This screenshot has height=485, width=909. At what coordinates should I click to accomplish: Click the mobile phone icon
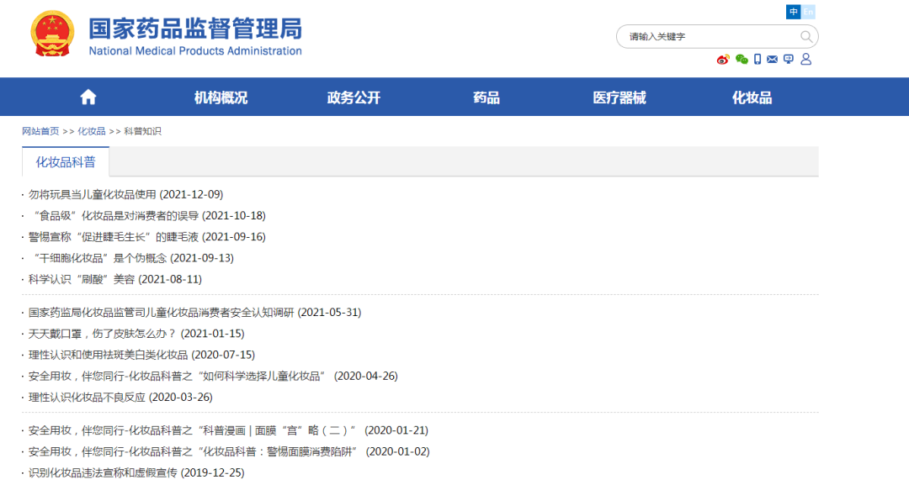click(757, 60)
